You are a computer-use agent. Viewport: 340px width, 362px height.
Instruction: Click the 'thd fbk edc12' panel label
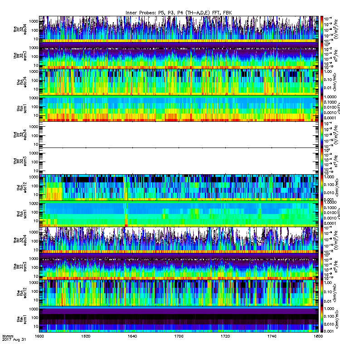(22, 186)
